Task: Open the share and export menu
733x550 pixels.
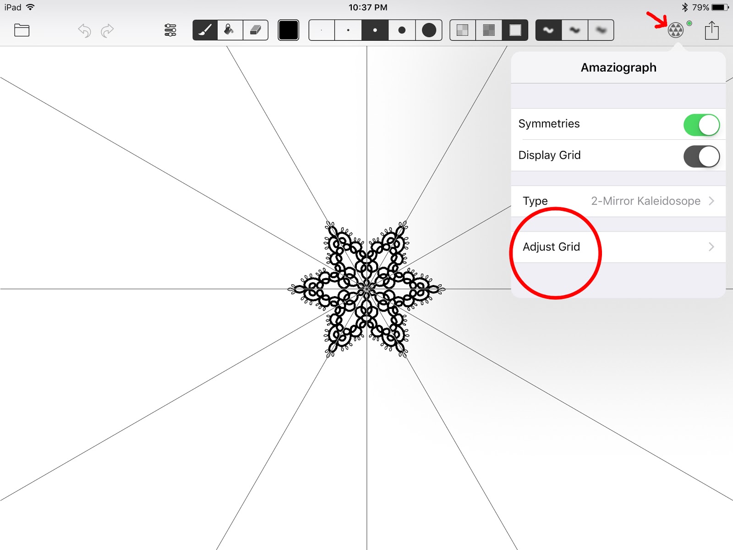Action: tap(711, 30)
